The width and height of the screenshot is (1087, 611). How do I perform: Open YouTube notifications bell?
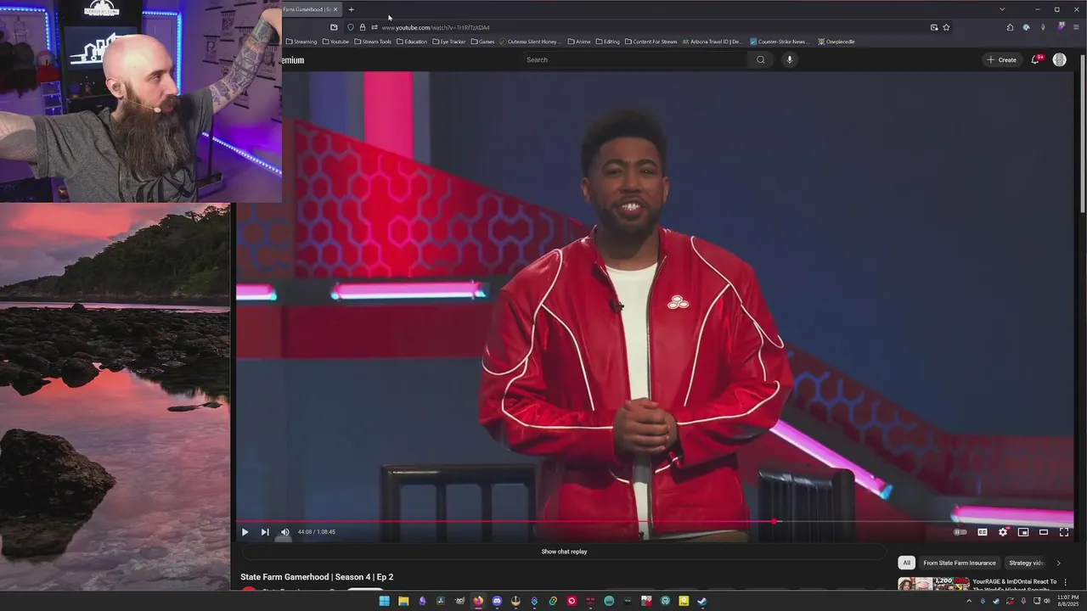1035,59
